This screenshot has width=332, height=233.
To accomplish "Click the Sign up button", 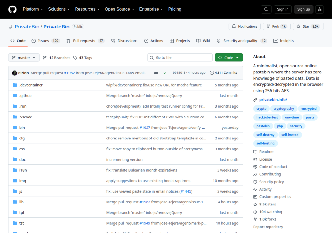I will (303, 9).
